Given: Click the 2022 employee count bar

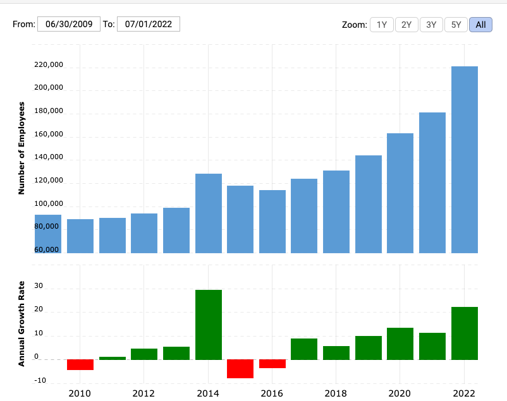Looking at the screenshot, I should coord(464,159).
